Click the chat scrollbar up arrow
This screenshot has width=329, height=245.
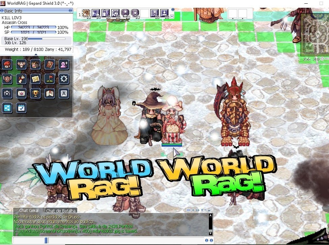(x=211, y=215)
